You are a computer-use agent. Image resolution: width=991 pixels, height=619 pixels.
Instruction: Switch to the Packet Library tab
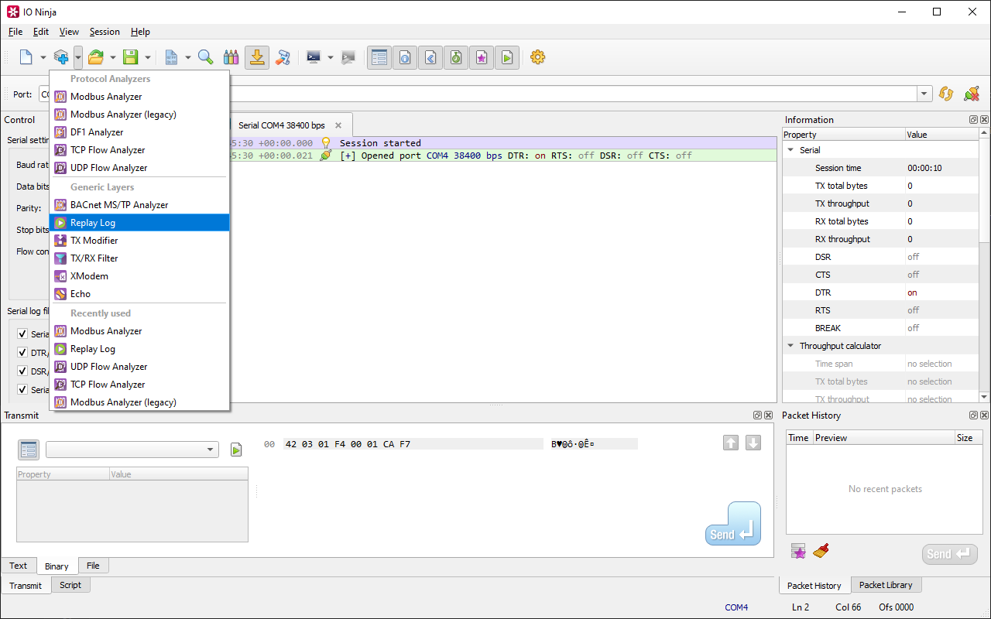(885, 585)
